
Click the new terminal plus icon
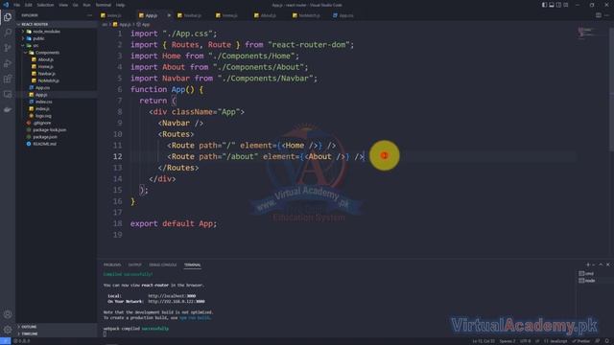[x=588, y=264]
